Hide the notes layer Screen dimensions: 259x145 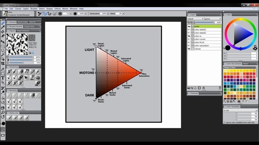[189, 26]
